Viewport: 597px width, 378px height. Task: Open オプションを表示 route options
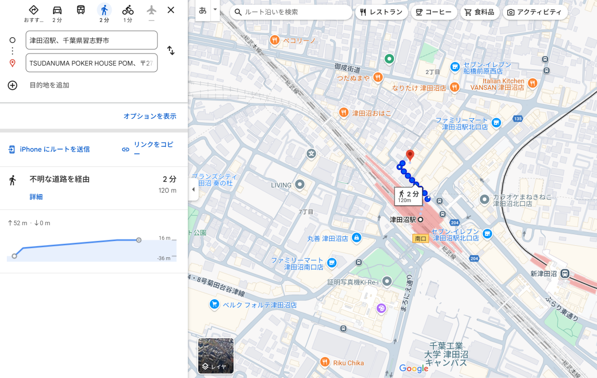pyautogui.click(x=150, y=116)
